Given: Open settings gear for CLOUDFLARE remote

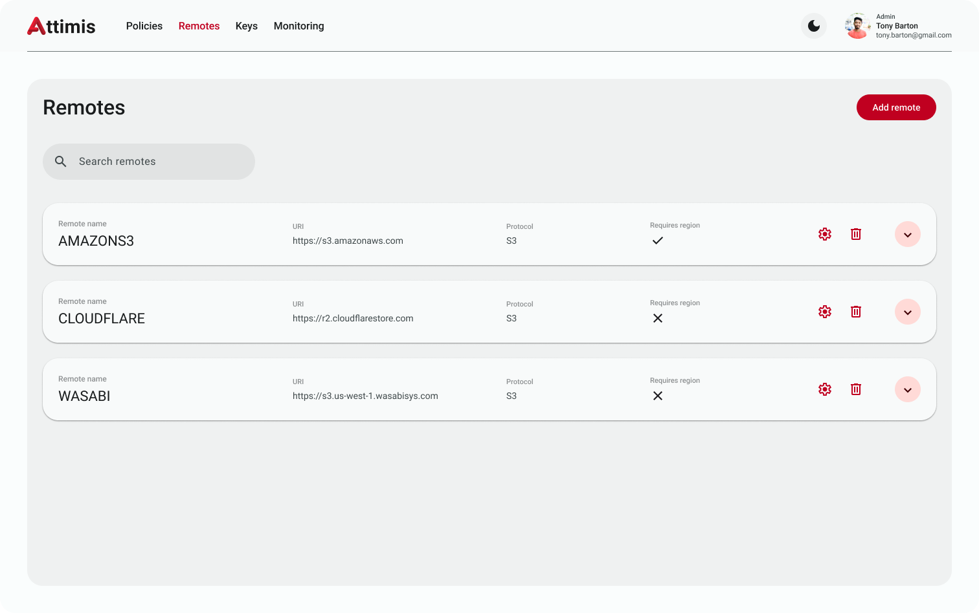Looking at the screenshot, I should click(824, 312).
